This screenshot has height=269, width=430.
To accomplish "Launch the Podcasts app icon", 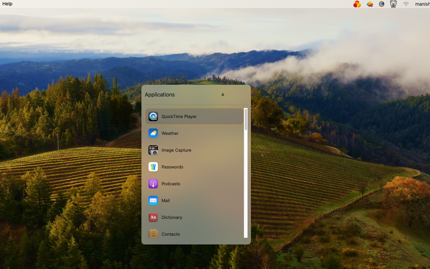I will pos(153,184).
